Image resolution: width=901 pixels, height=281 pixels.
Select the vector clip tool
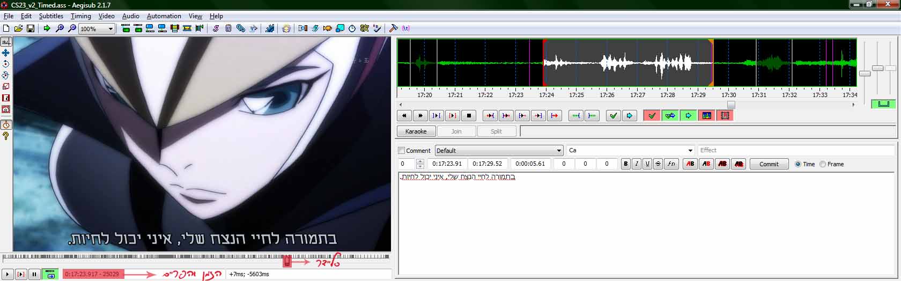(6, 109)
